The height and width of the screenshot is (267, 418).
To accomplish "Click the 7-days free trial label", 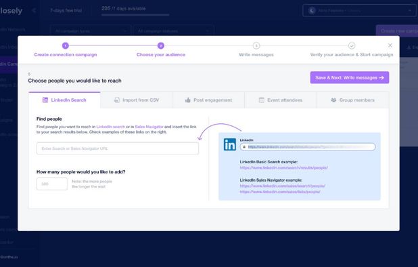I will [66, 11].
